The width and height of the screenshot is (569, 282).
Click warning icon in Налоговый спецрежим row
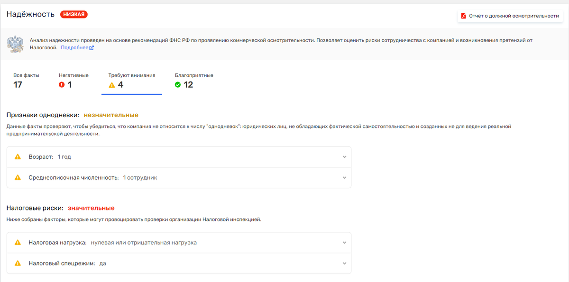coord(18,263)
